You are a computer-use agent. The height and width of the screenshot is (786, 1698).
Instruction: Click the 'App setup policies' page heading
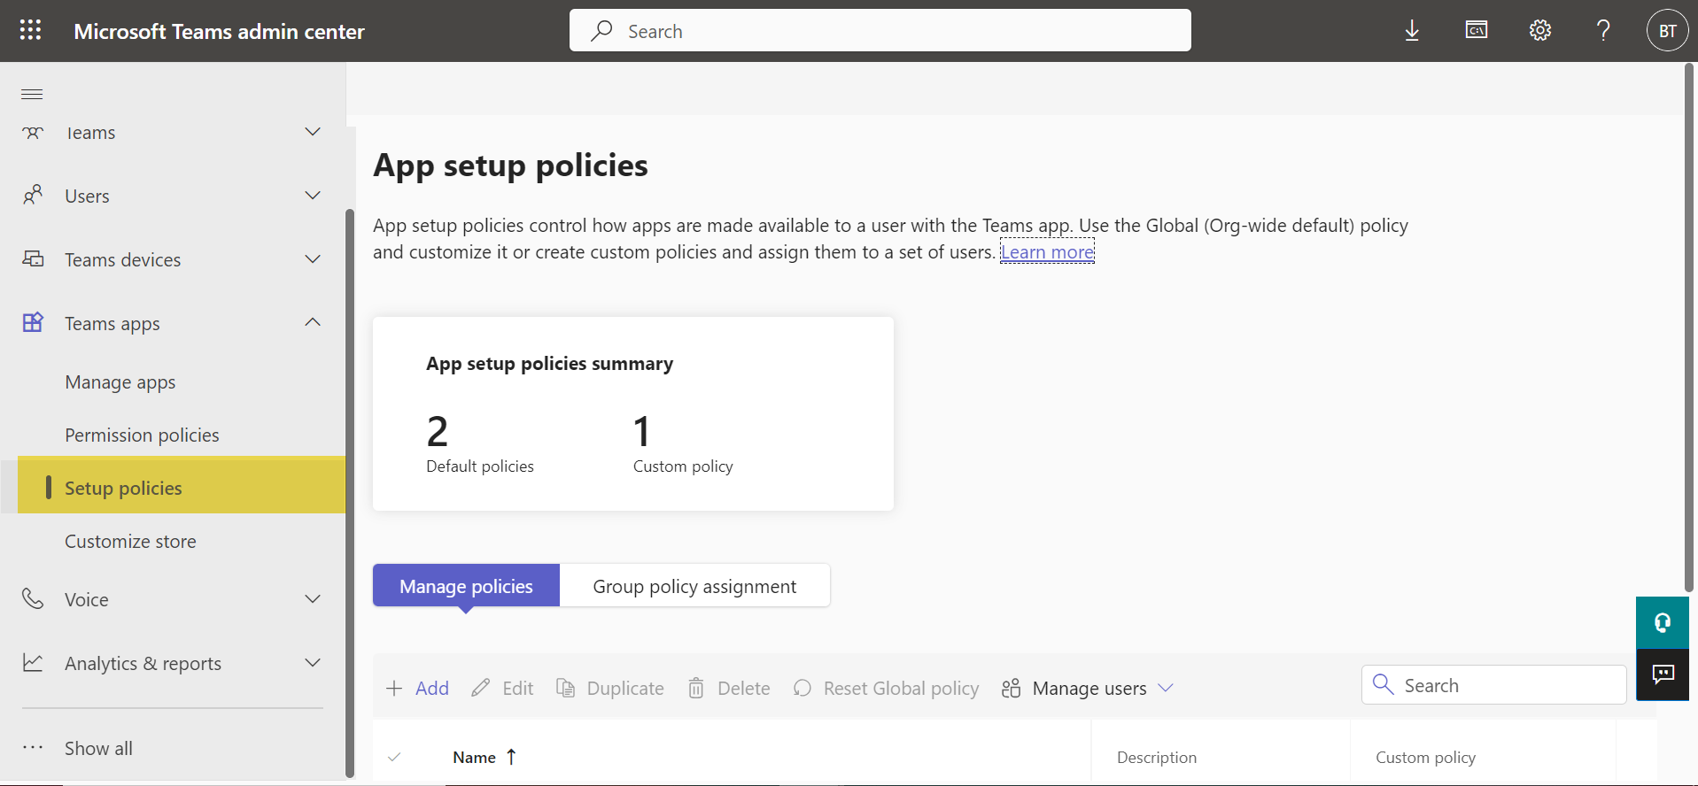[x=510, y=166]
